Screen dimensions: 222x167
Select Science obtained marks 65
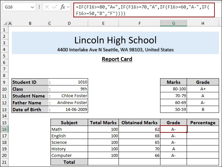(x=139, y=142)
